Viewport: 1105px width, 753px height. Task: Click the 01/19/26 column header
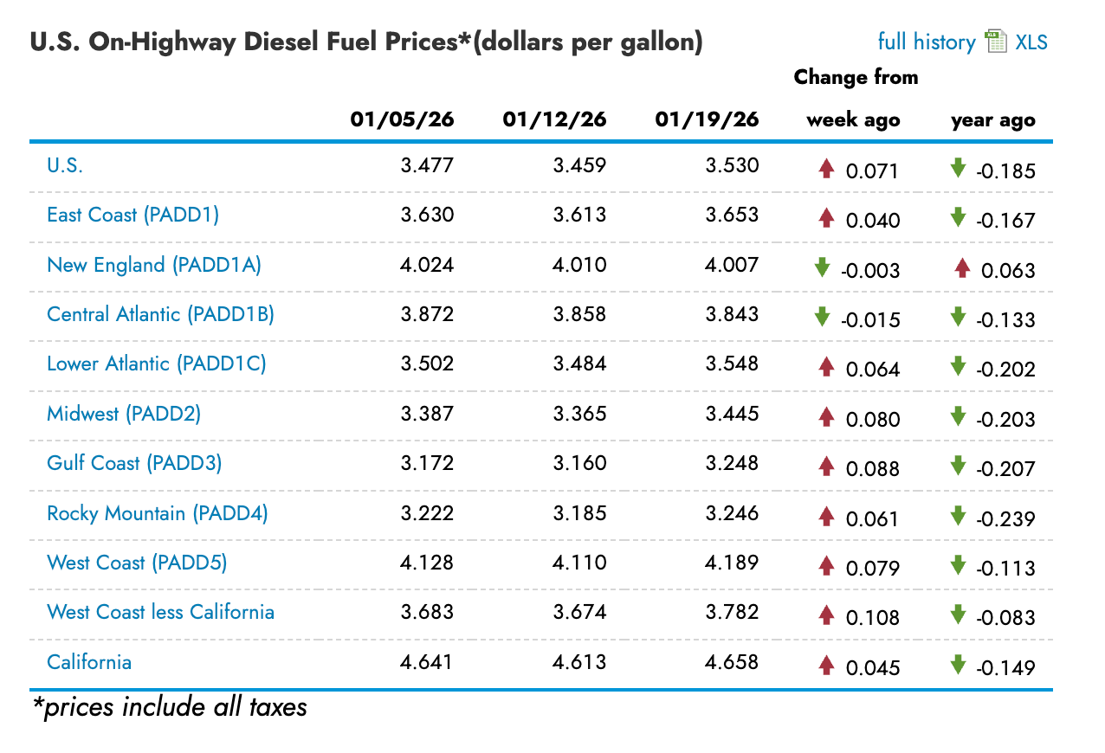click(707, 119)
